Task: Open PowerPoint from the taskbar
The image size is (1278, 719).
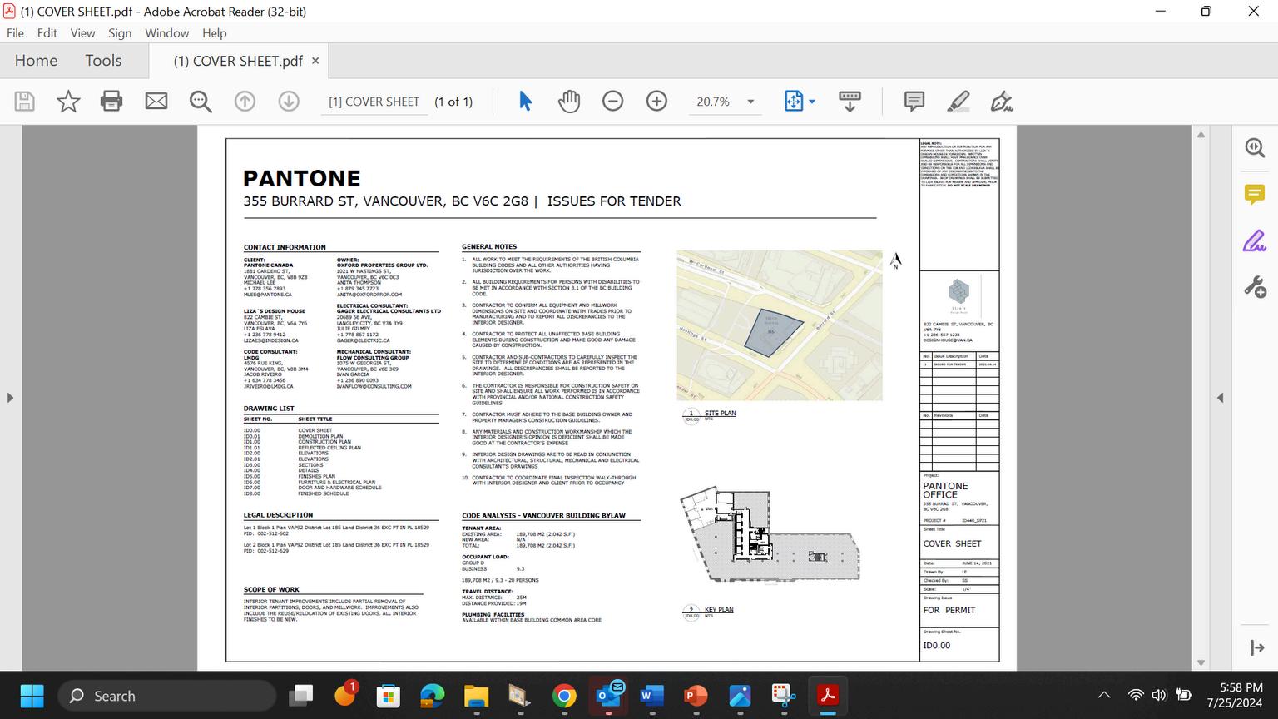Action: pos(696,696)
